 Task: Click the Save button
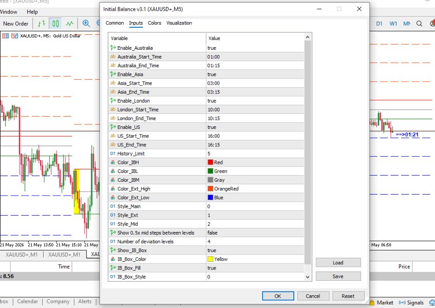pos(338,276)
